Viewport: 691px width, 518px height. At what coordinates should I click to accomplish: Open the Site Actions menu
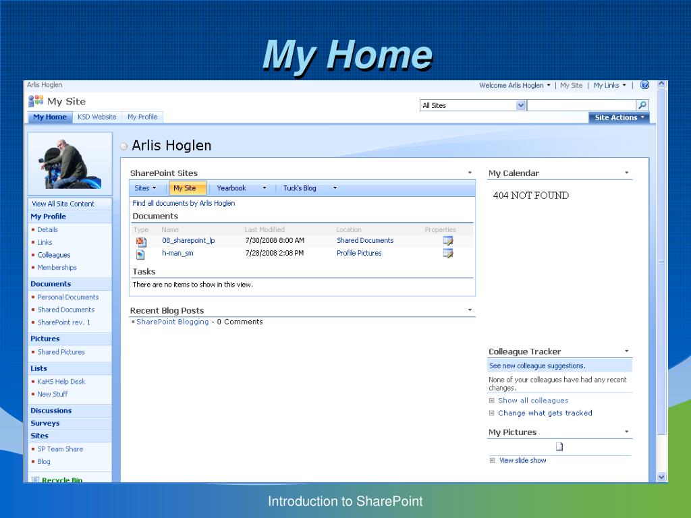point(619,117)
